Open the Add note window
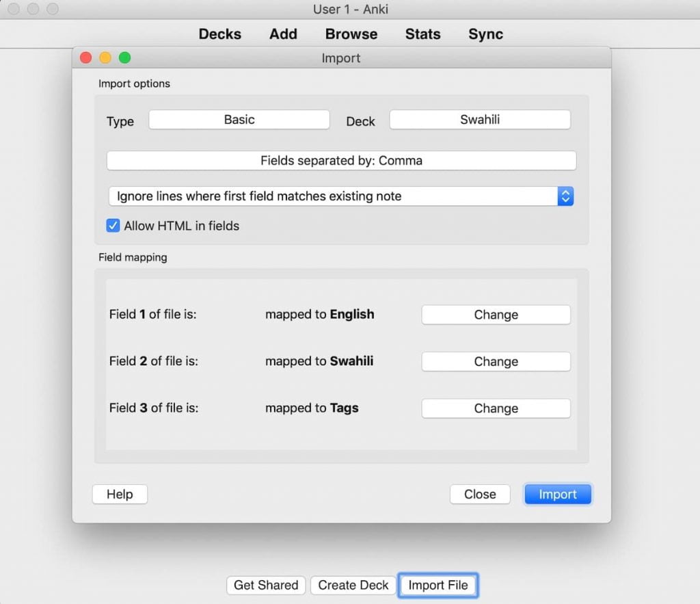 (283, 34)
